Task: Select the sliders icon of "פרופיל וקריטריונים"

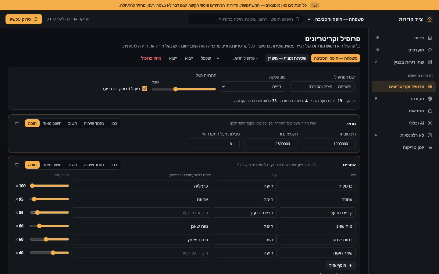Action: coord(430,86)
